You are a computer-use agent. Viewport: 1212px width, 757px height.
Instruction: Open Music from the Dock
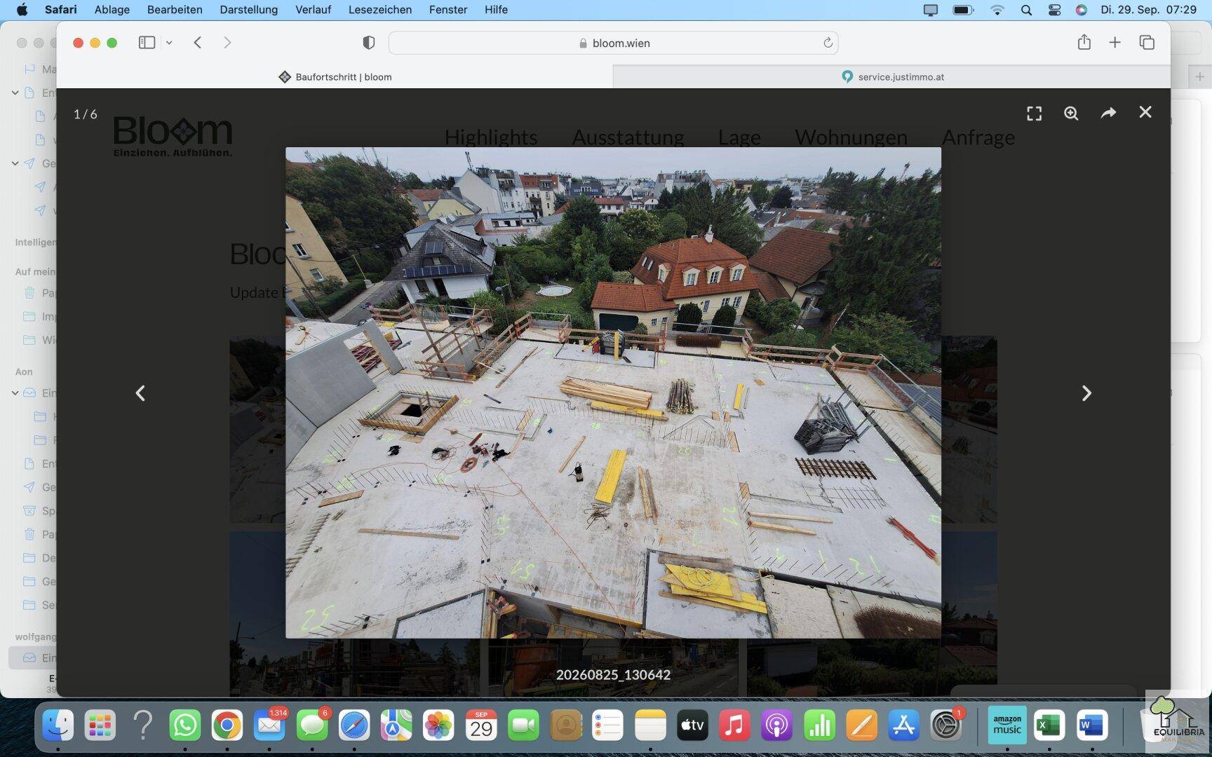pyautogui.click(x=734, y=725)
